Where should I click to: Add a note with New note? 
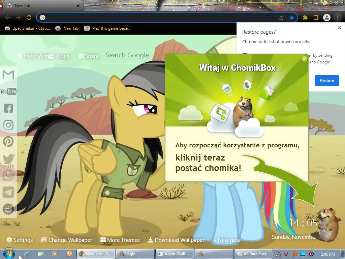(x=227, y=240)
